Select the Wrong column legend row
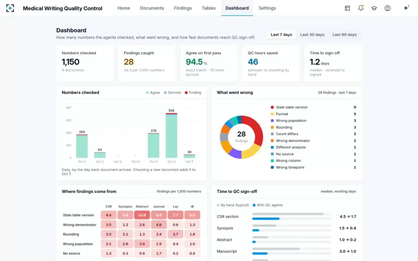Image resolution: width=418 pixels, height=261 pixels. click(x=313, y=161)
